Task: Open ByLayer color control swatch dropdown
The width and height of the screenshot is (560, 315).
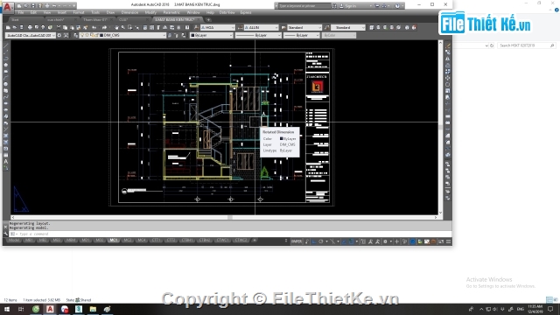Action: 212,35
